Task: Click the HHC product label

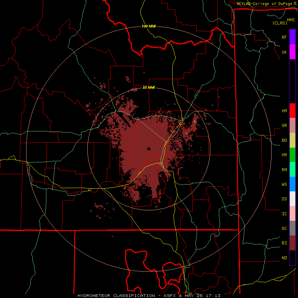Action: coord(291,20)
